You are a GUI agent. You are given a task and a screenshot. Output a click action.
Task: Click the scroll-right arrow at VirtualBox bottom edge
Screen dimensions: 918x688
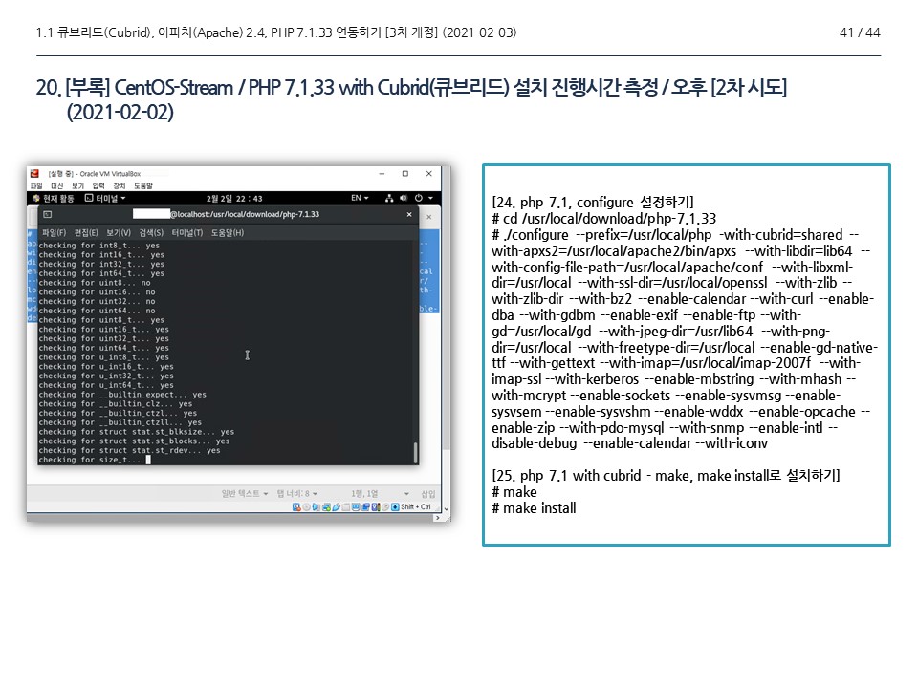click(437, 518)
